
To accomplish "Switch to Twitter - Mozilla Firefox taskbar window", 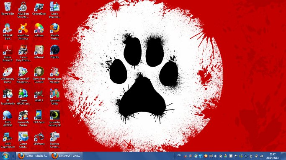I will click(x=33, y=156).
